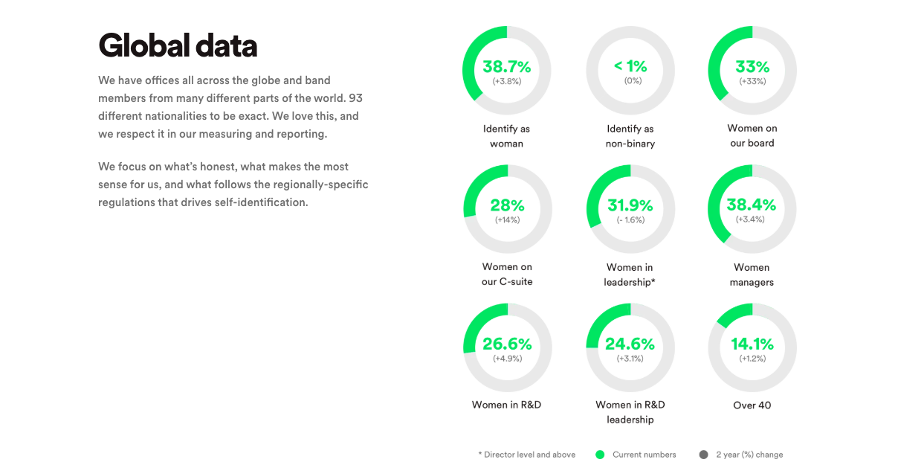The height and width of the screenshot is (465, 898).
Task: Click the "Women managers" label
Action: click(752, 275)
